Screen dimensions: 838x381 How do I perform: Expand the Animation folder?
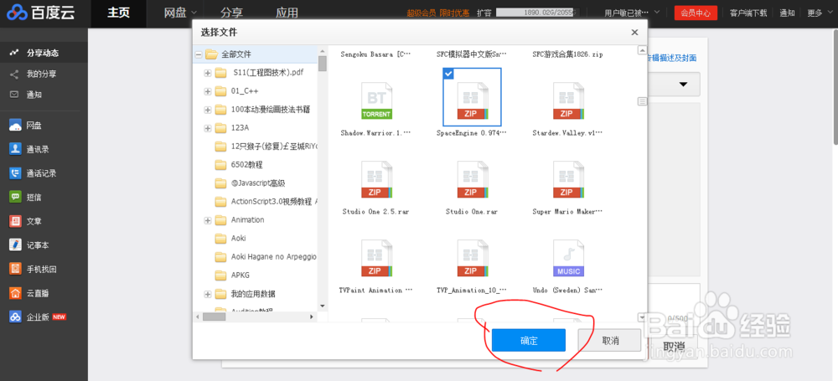click(207, 220)
